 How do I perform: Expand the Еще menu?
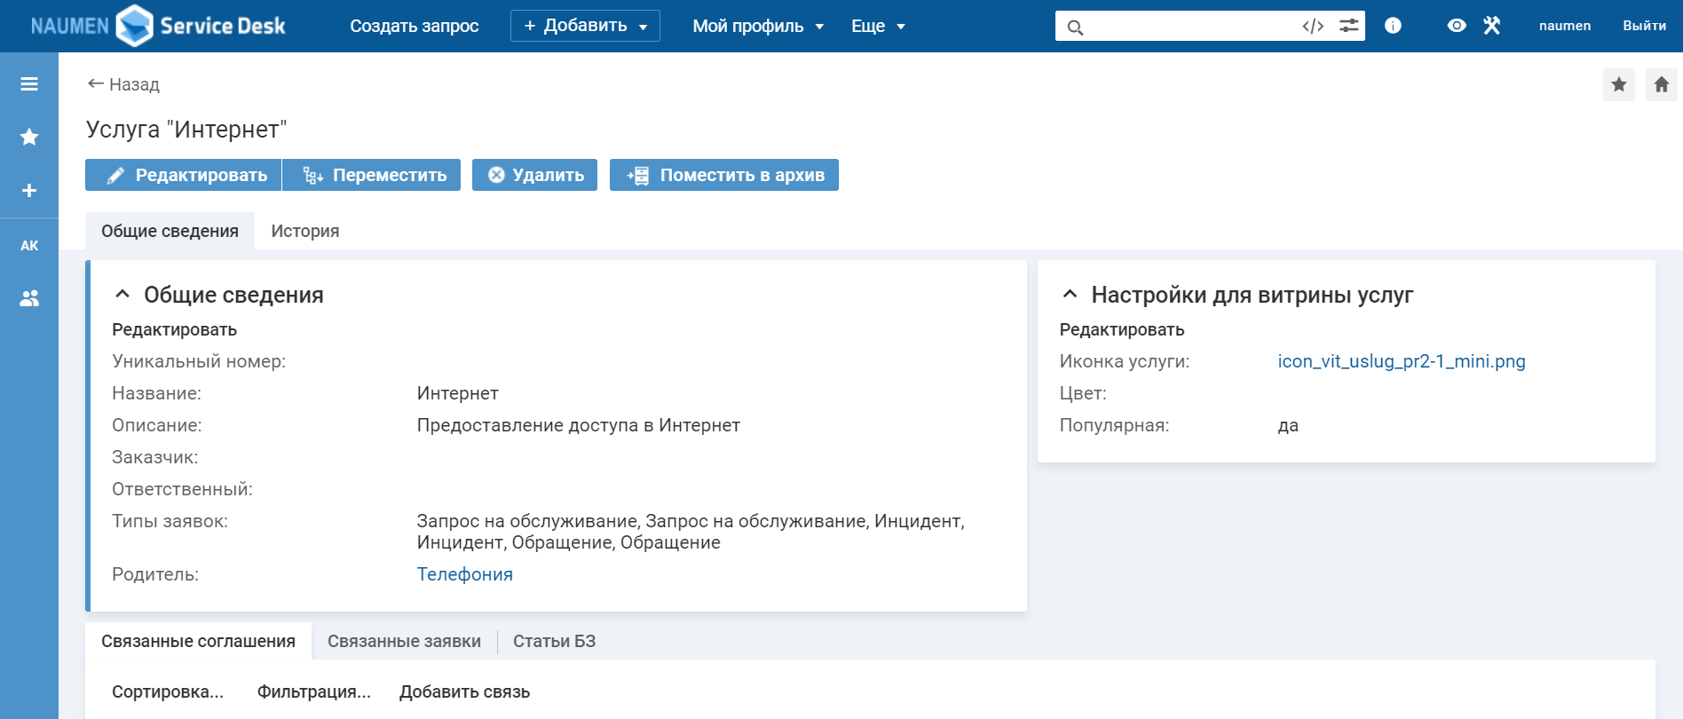877,26
